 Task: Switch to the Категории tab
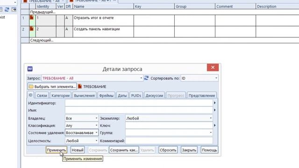pos(60,95)
